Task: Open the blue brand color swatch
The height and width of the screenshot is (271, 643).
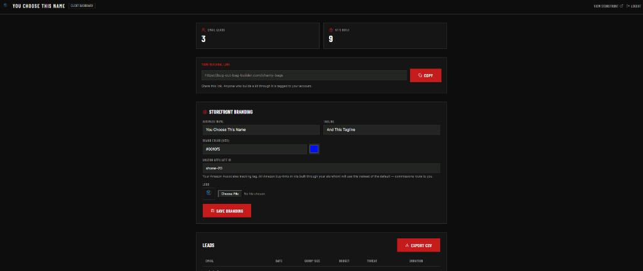Action: tap(314, 149)
